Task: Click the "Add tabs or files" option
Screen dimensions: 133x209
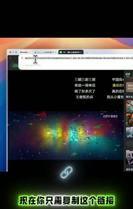Action: (x=31, y=65)
